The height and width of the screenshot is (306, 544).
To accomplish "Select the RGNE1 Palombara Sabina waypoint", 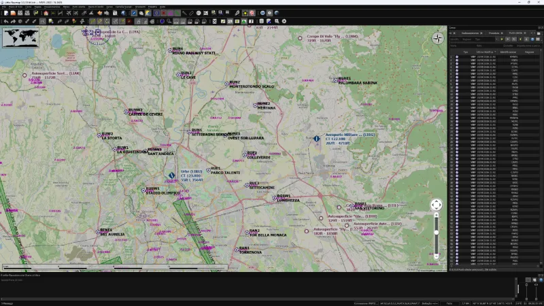I will [x=336, y=80].
